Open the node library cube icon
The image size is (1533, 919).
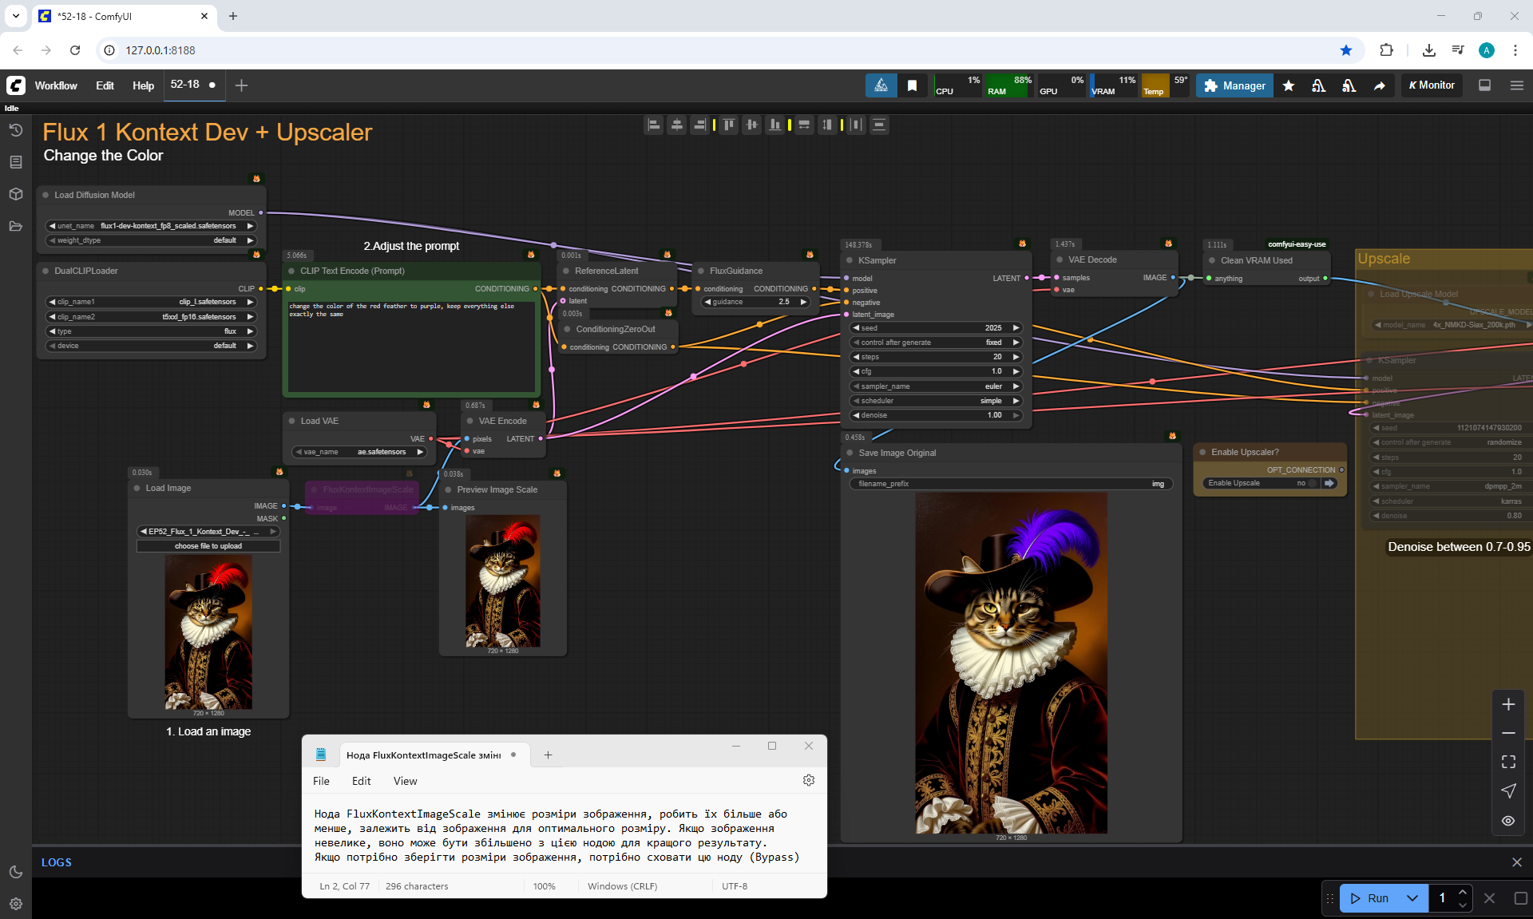coord(16,194)
